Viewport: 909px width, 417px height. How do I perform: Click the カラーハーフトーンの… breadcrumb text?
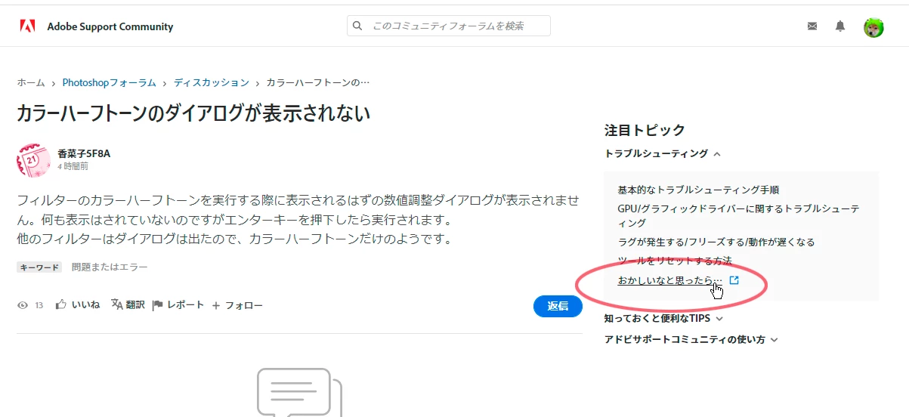318,82
